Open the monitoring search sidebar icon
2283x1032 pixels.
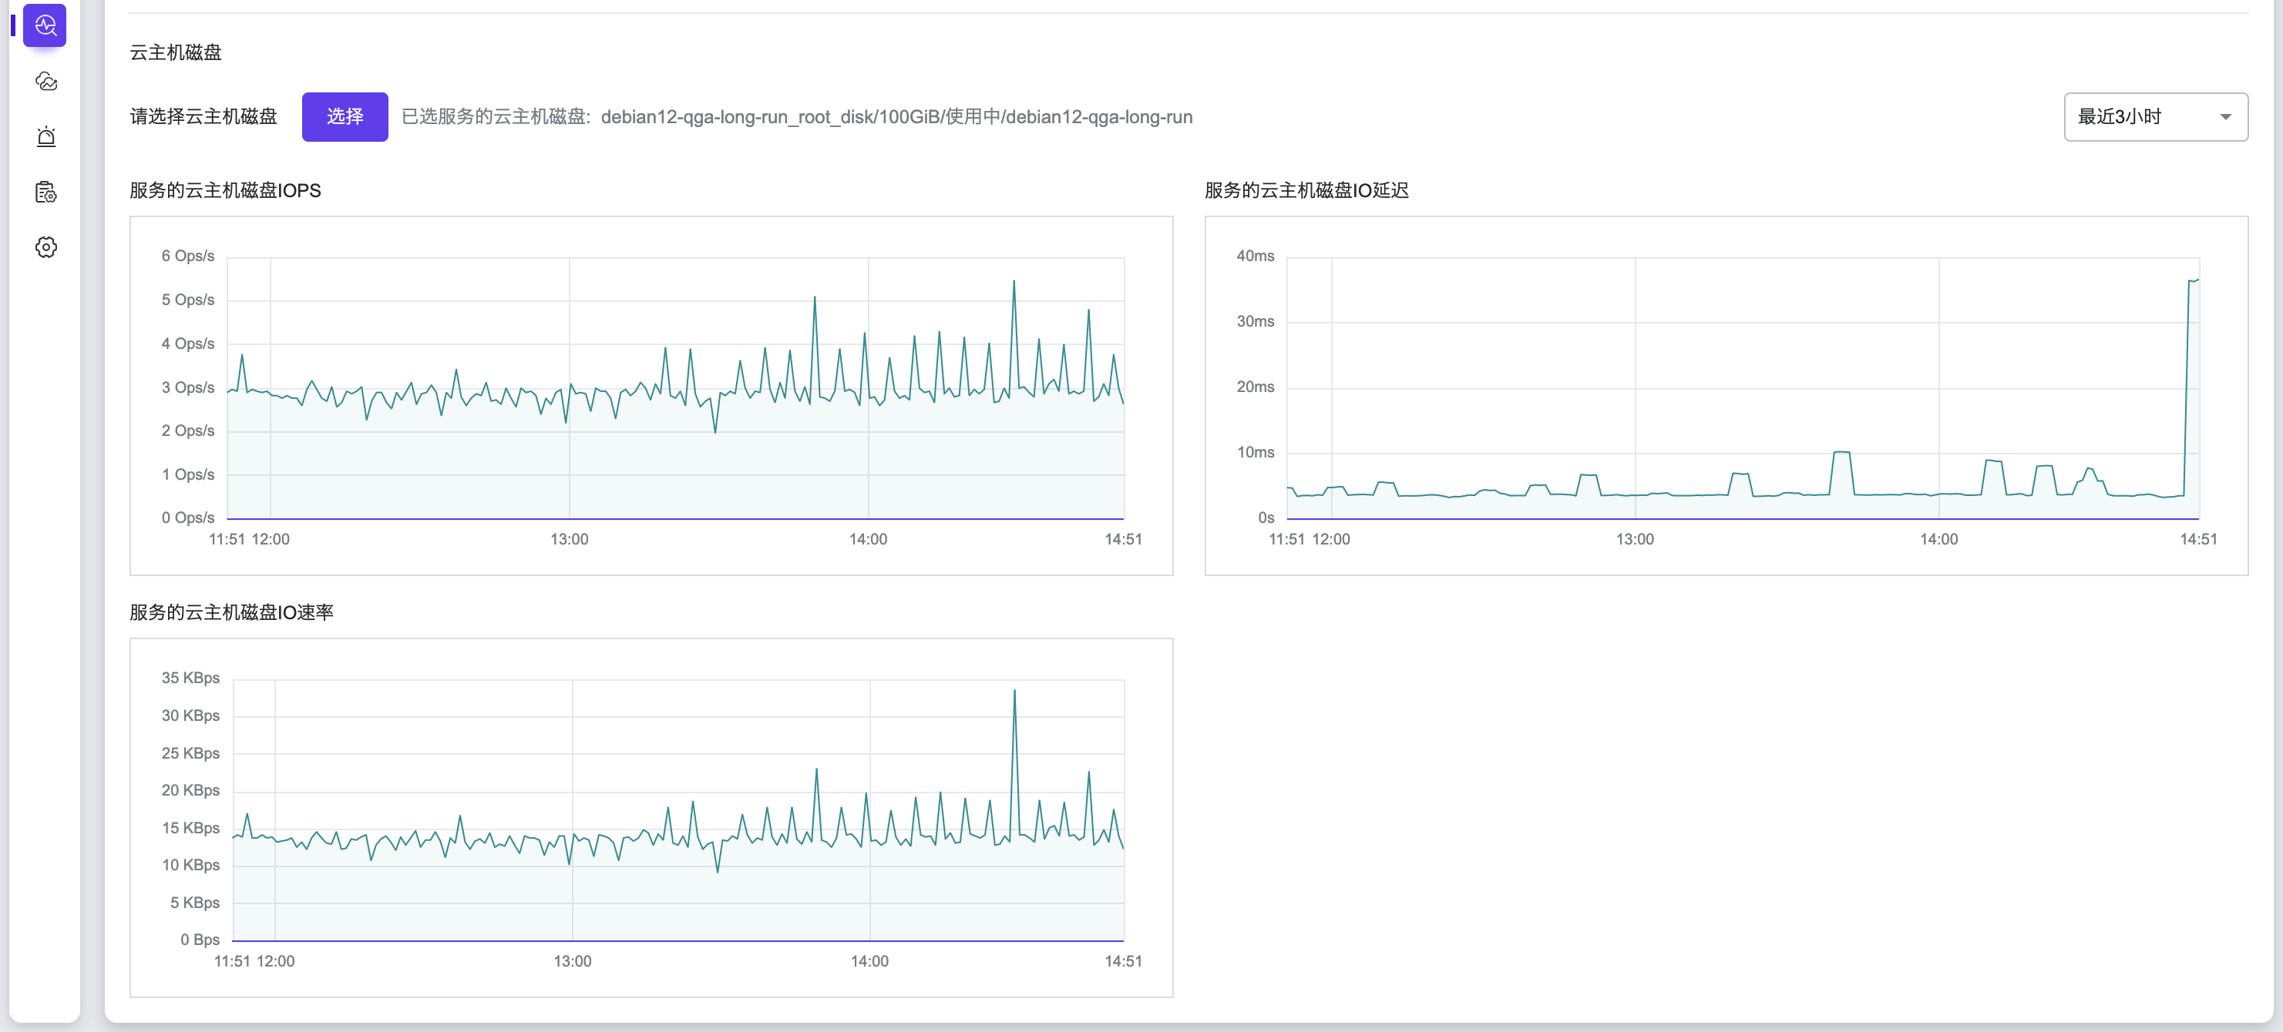click(45, 25)
